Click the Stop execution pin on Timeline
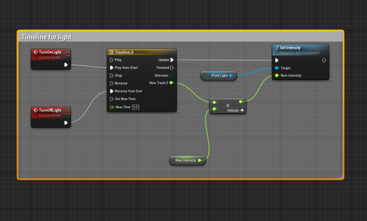This screenshot has width=367, height=221. click(x=112, y=76)
